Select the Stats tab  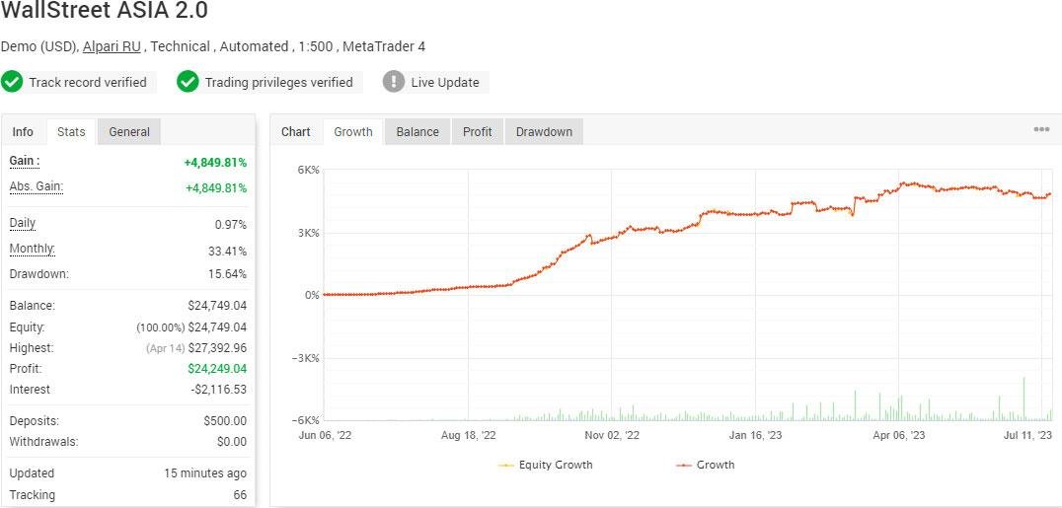click(71, 132)
